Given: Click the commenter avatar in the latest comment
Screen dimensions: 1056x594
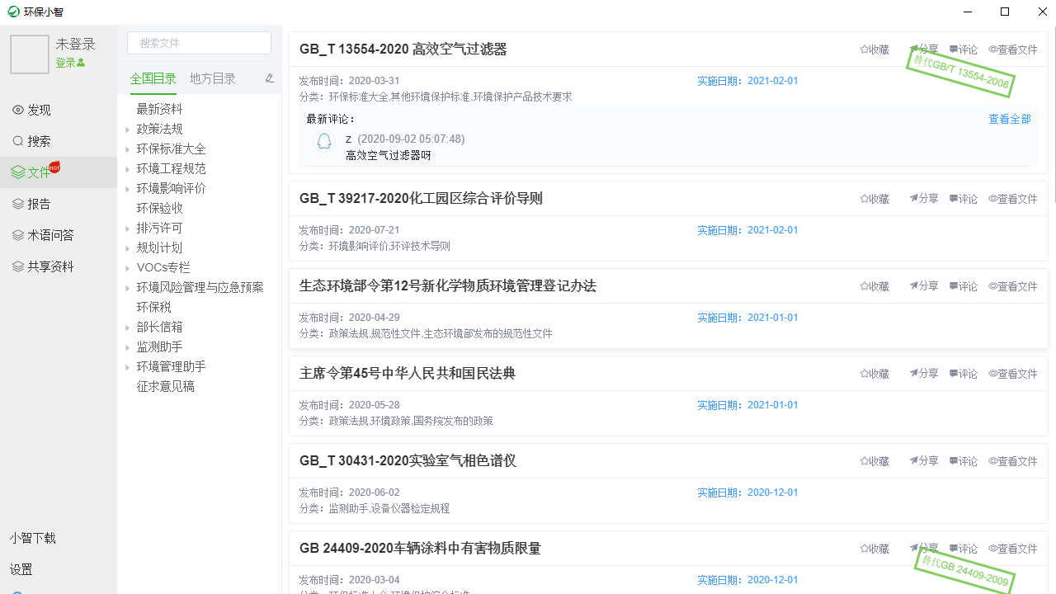Looking at the screenshot, I should coord(323,141).
